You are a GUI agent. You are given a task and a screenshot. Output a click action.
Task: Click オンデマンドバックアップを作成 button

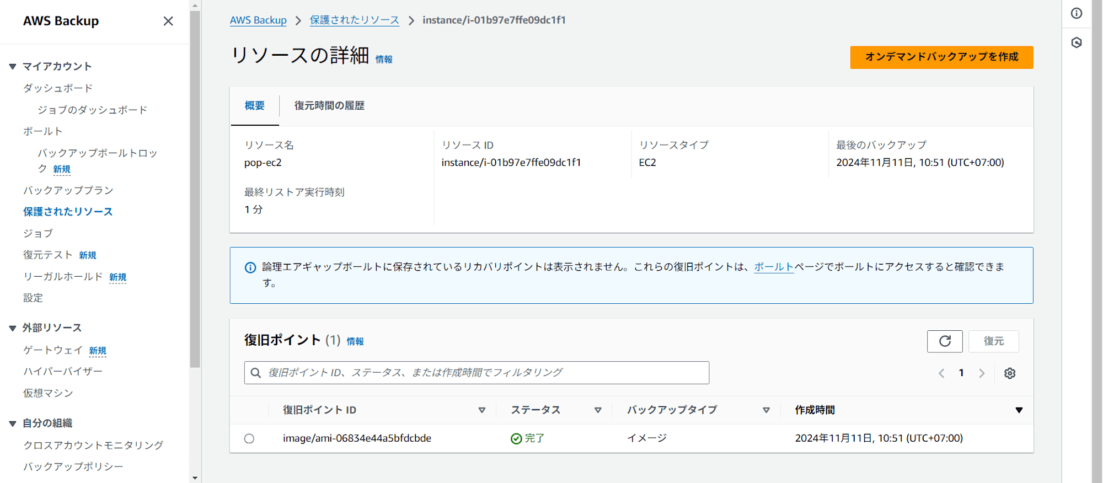941,57
